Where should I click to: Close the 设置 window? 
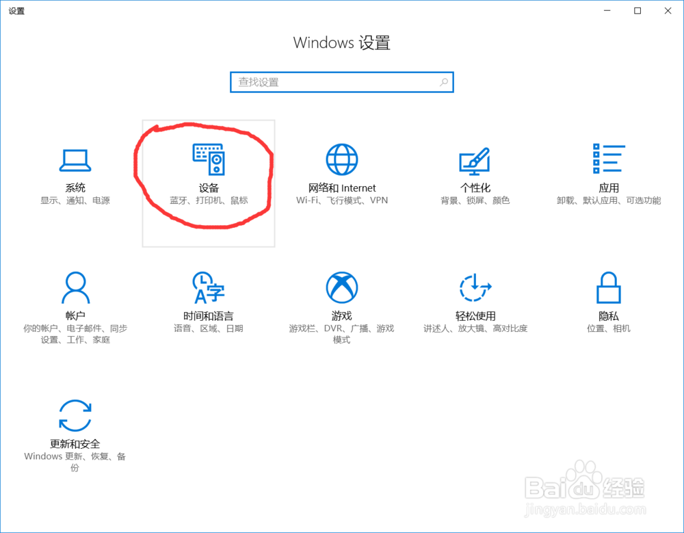click(668, 10)
